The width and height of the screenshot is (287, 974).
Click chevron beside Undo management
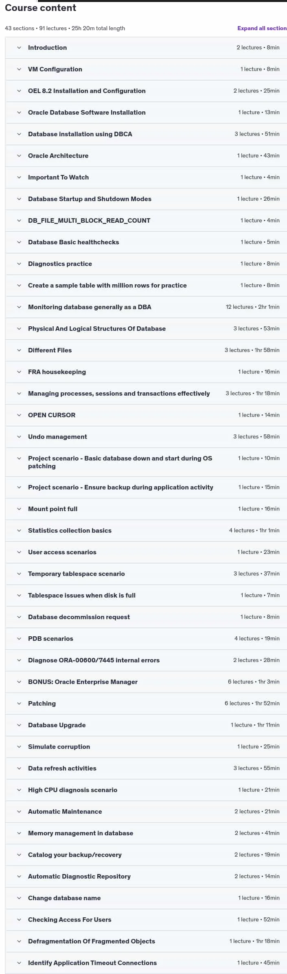19,437
